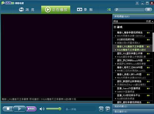The width and height of the screenshot is (154, 114).
Task: Click popularity bar of 星际_PGL星际争霸公开赛
Action: pyautogui.click(x=148, y=54)
